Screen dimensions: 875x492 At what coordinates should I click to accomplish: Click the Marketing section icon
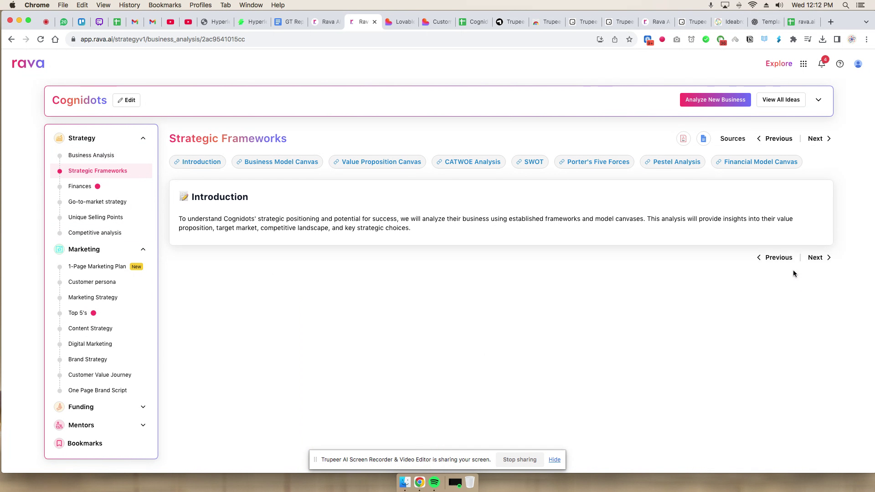(59, 249)
